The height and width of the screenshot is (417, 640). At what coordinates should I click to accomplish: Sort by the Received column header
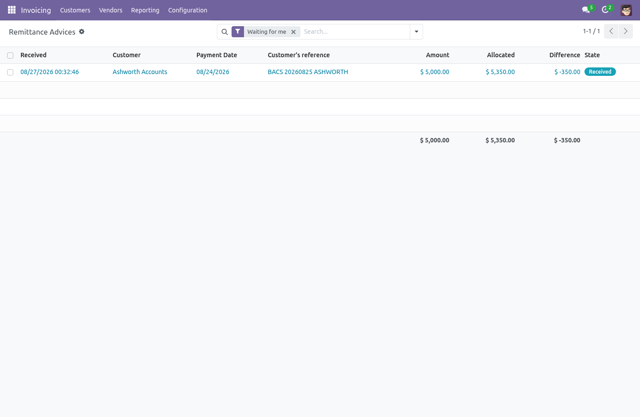(x=33, y=55)
